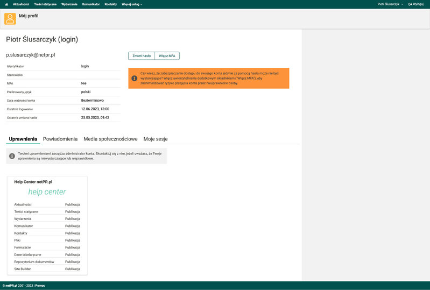Click the Formularze permission row

(47, 247)
